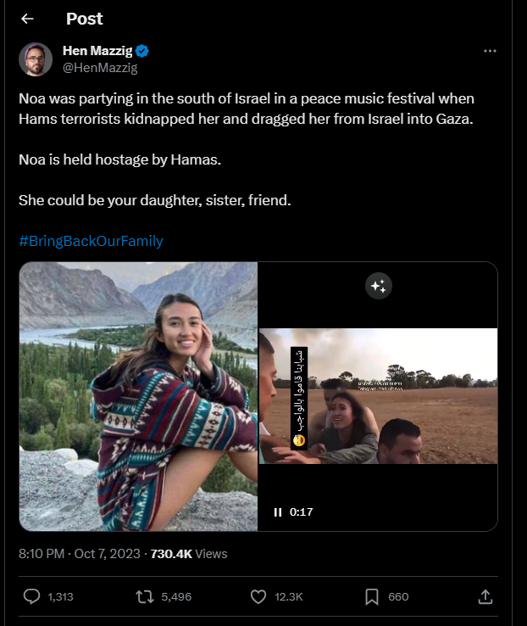
Task: Click the back arrow icon
Action: click(27, 19)
